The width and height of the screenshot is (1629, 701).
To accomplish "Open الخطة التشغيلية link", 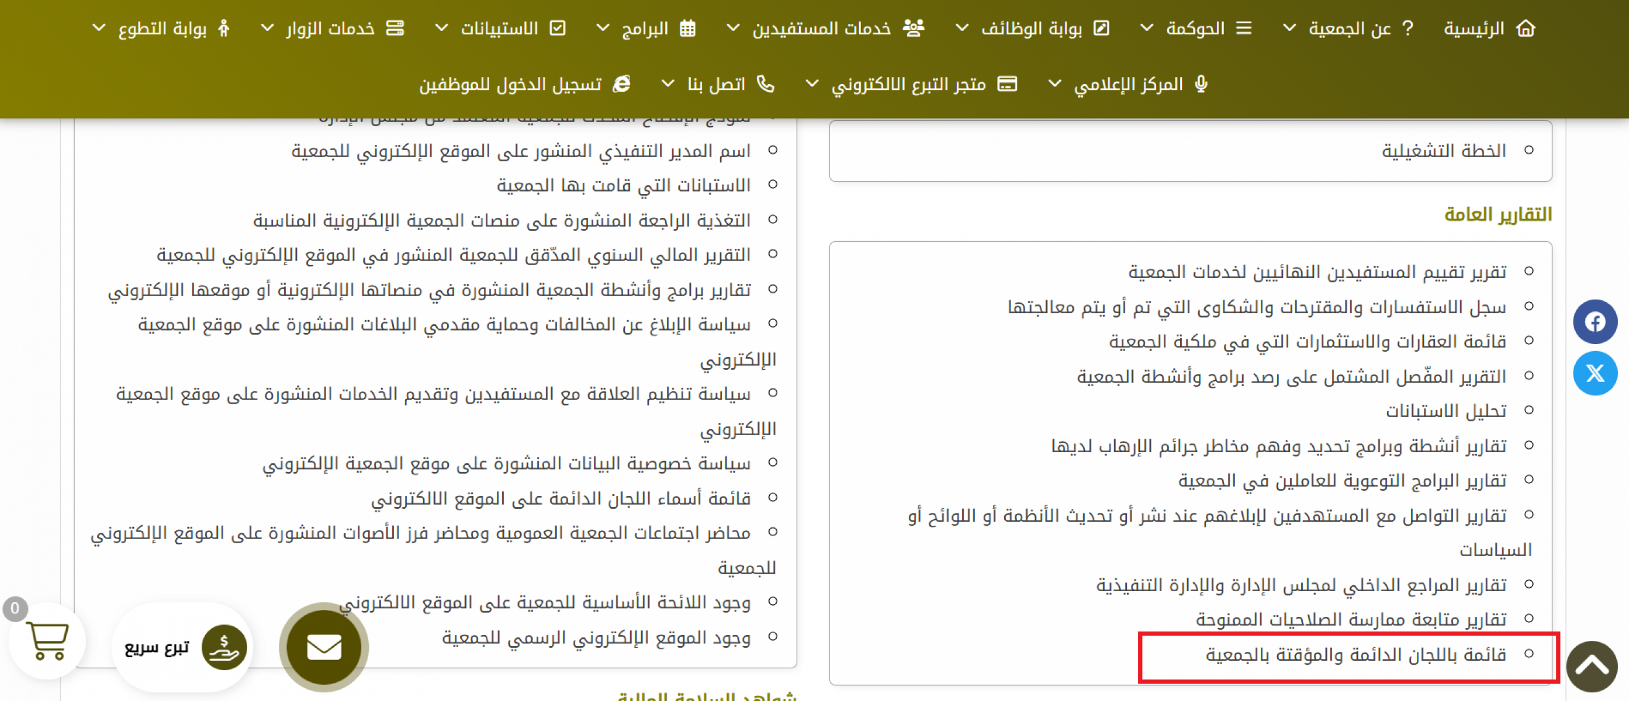I will tap(1444, 151).
